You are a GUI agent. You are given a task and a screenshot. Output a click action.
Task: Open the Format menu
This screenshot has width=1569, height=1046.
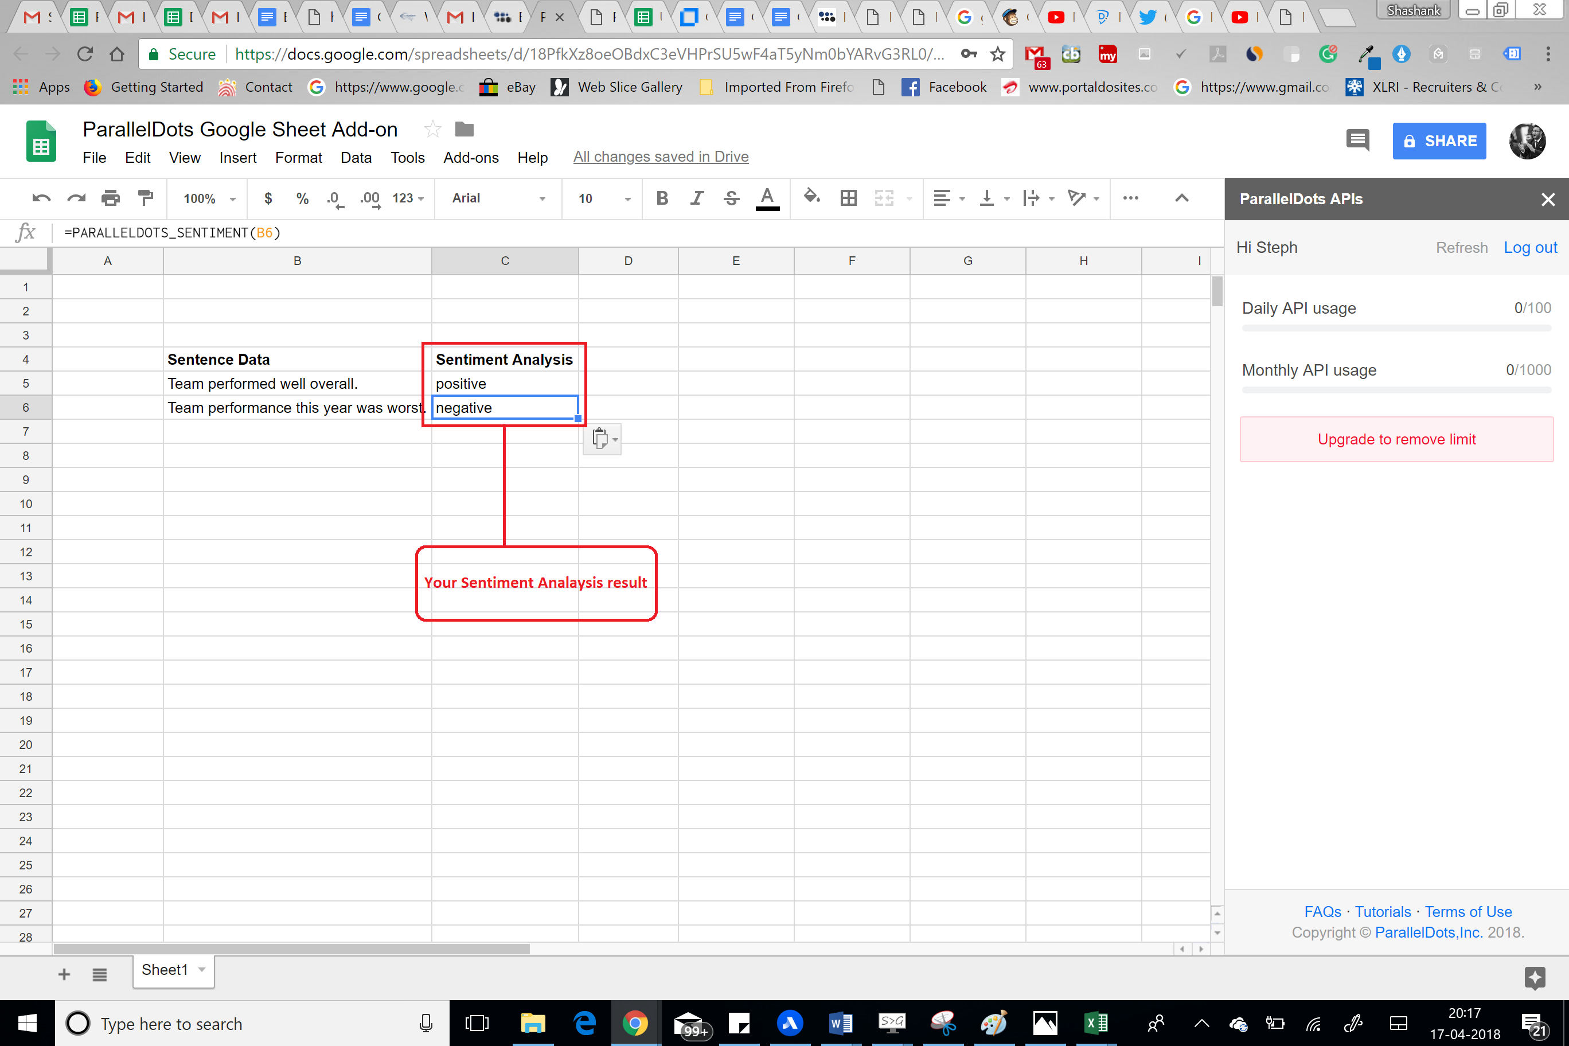coord(298,158)
